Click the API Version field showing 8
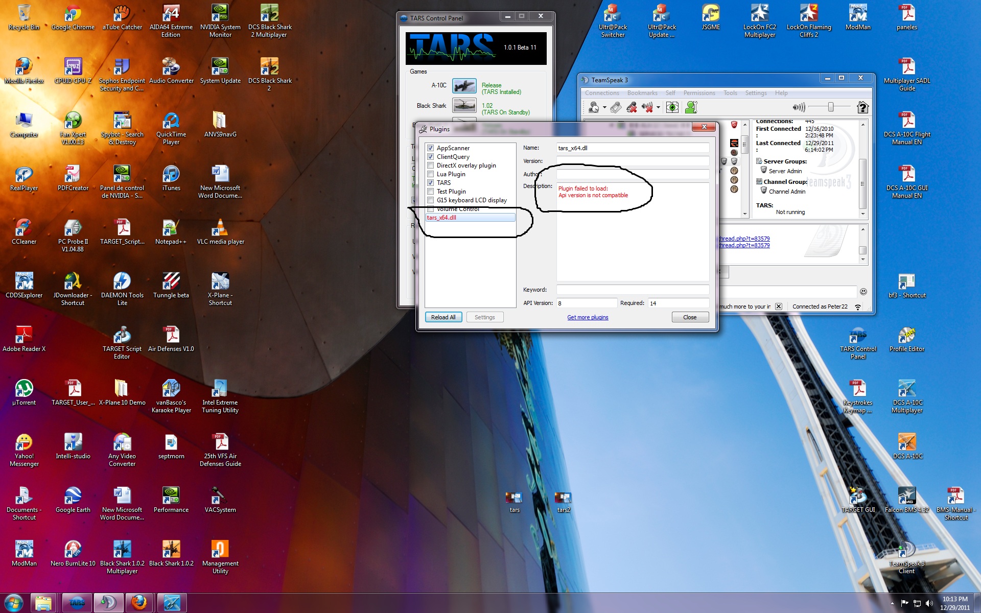This screenshot has width=981, height=613. pos(587,303)
